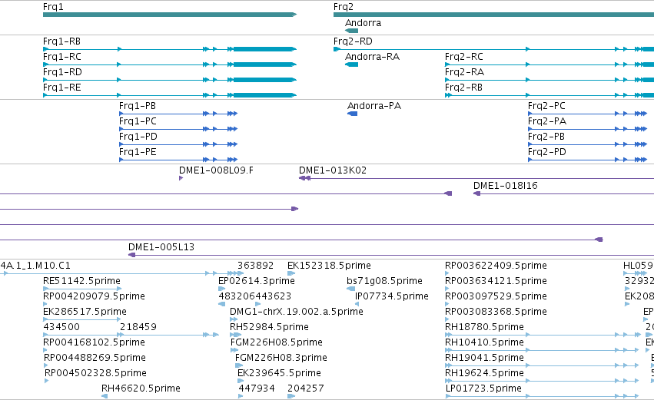The width and height of the screenshot is (654, 400).
Task: Select the RH46620.5prime EST label
Action: [x=141, y=388]
